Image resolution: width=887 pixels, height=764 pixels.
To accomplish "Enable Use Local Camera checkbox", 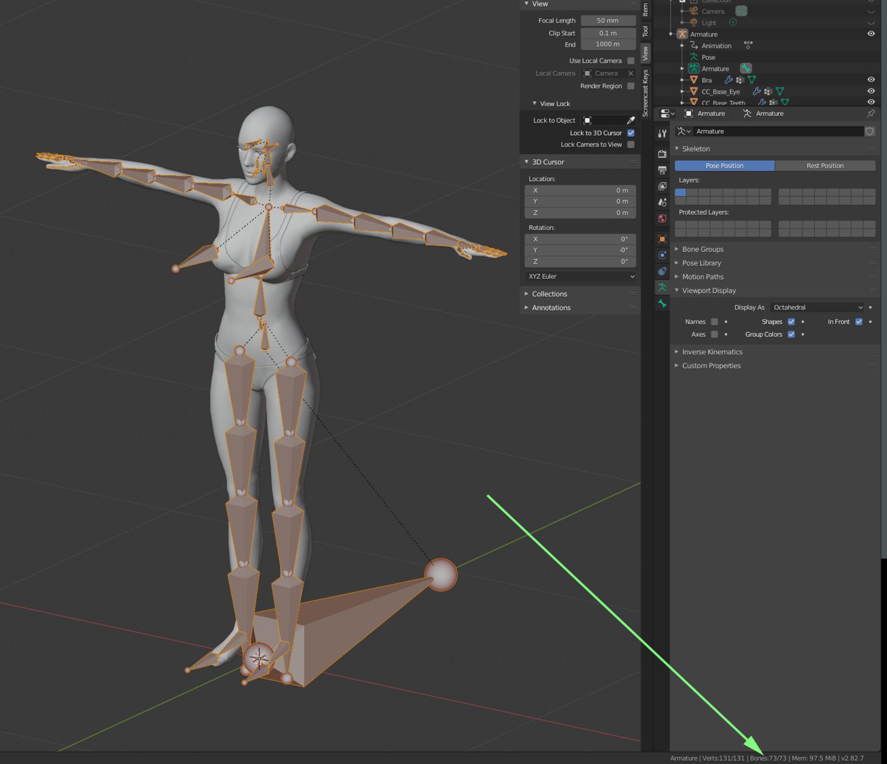I will (631, 61).
